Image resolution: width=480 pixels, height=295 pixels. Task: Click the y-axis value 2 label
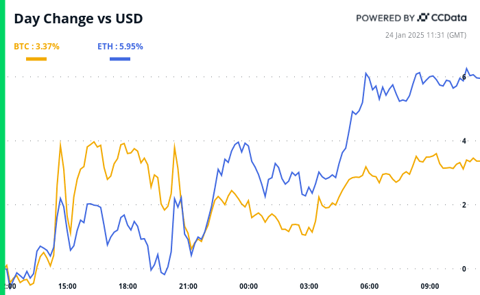pyautogui.click(x=464, y=204)
